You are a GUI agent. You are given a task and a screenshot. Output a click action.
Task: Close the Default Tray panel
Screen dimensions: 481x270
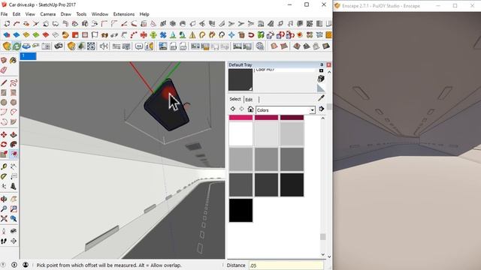tap(328, 64)
